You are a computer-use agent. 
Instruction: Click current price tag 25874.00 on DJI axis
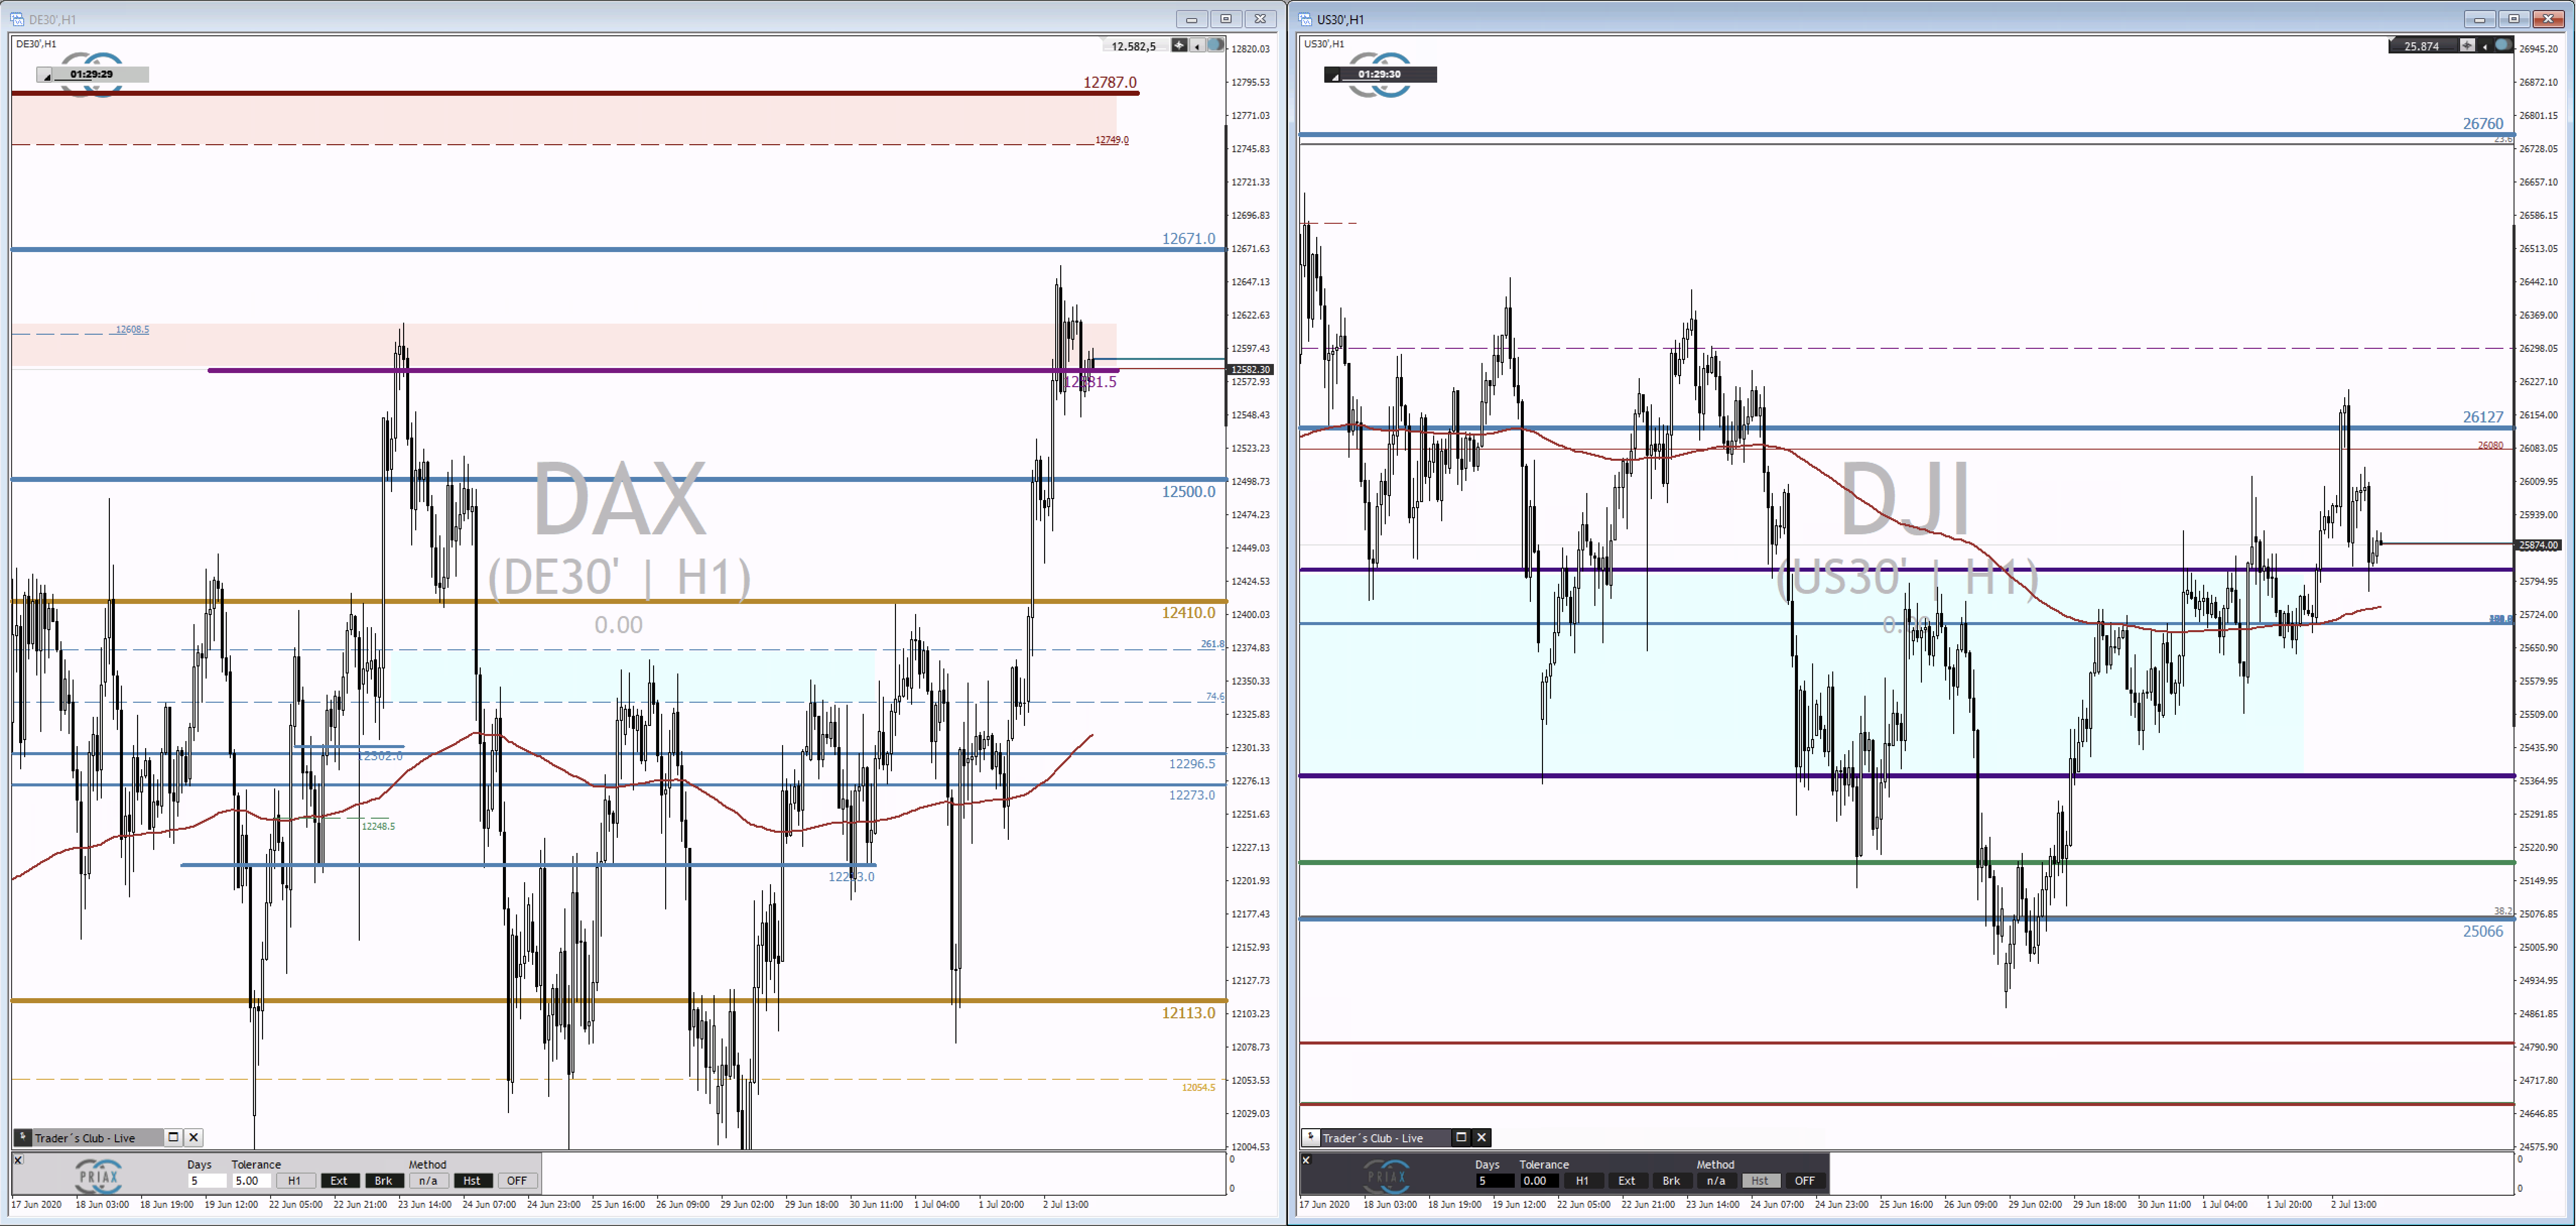pos(2538,545)
